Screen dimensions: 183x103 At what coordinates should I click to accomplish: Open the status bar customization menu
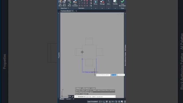point(125,102)
